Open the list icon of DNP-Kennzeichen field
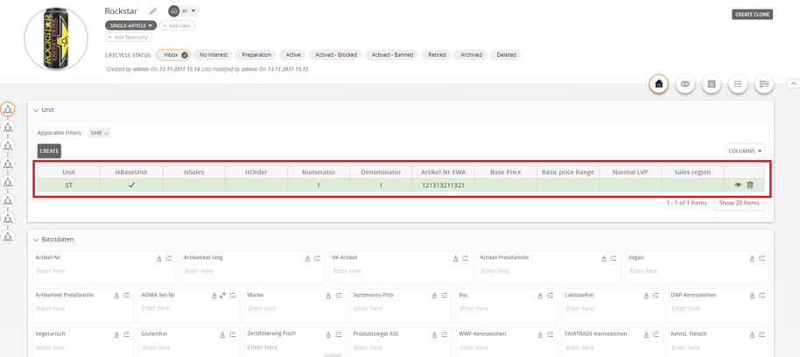800x357 pixels. click(x=762, y=295)
